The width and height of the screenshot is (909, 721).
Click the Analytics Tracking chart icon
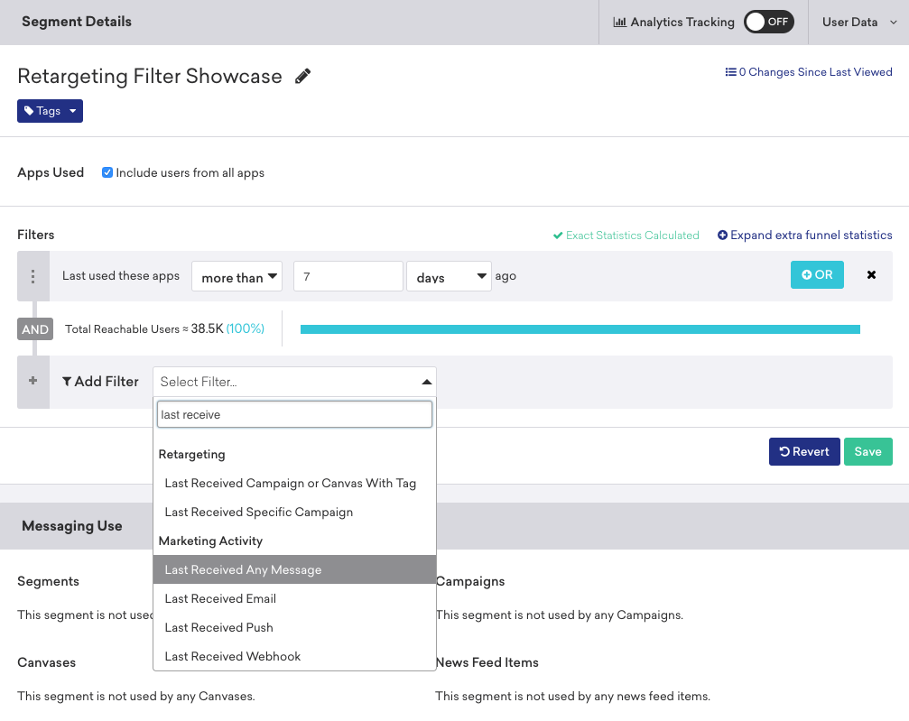(x=620, y=22)
